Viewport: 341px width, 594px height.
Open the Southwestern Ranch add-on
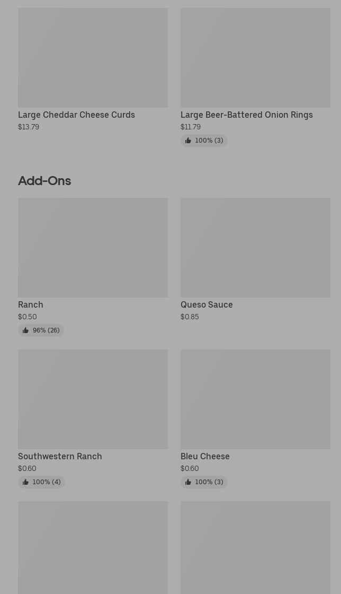(60, 457)
